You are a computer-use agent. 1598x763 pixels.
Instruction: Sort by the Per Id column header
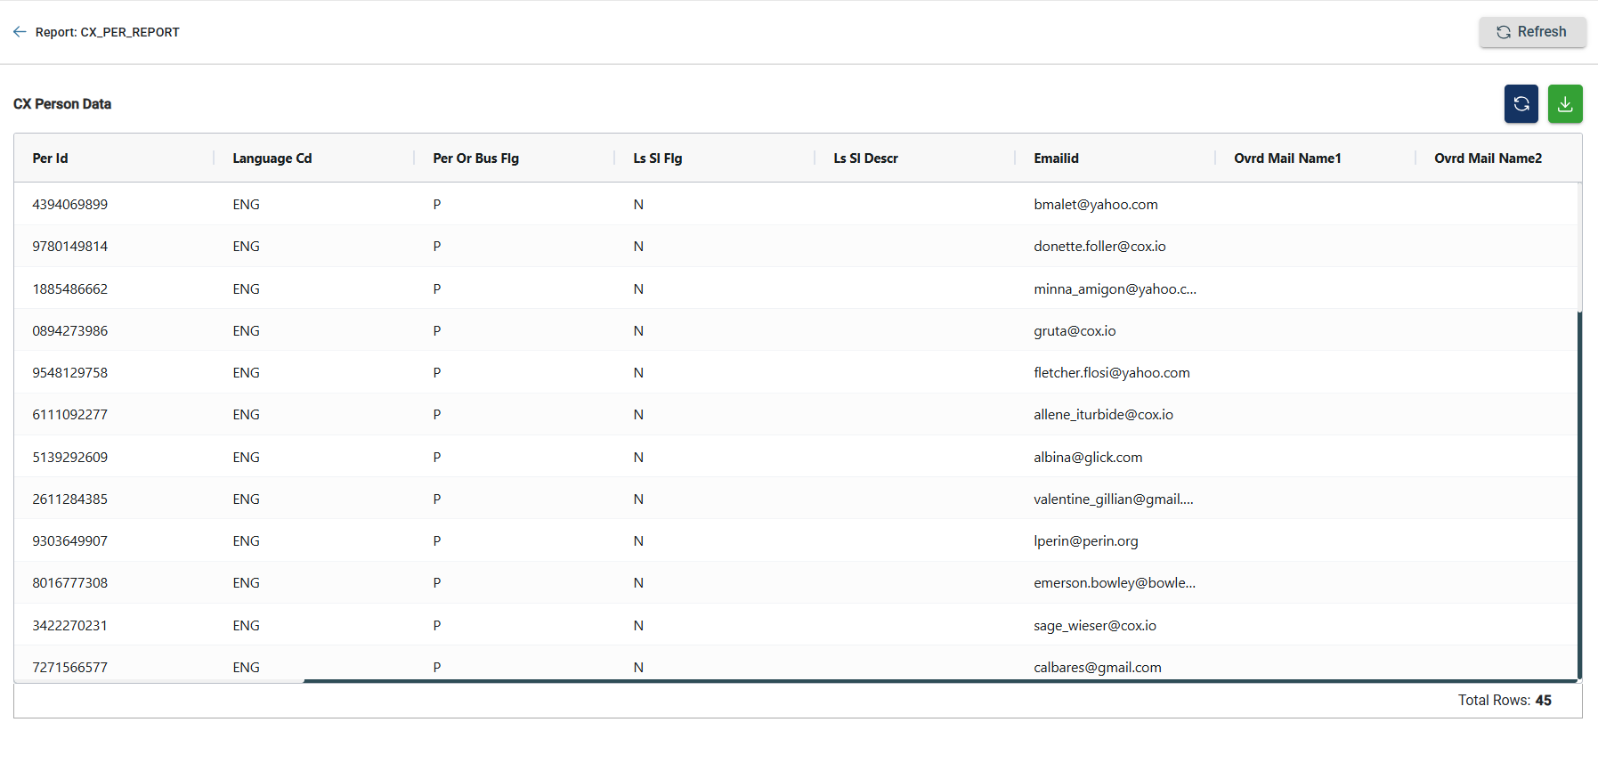[x=51, y=158]
